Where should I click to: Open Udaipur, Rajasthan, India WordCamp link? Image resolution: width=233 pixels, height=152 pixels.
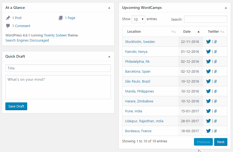144,121
